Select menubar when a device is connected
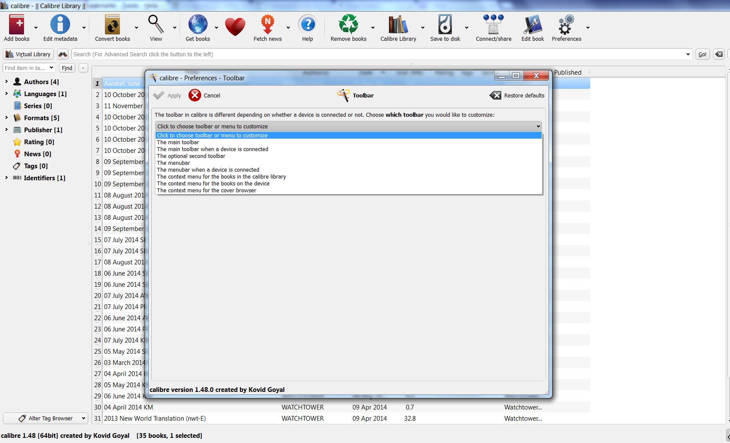The image size is (730, 443). click(x=348, y=170)
